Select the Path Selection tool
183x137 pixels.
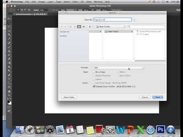pos(9,83)
